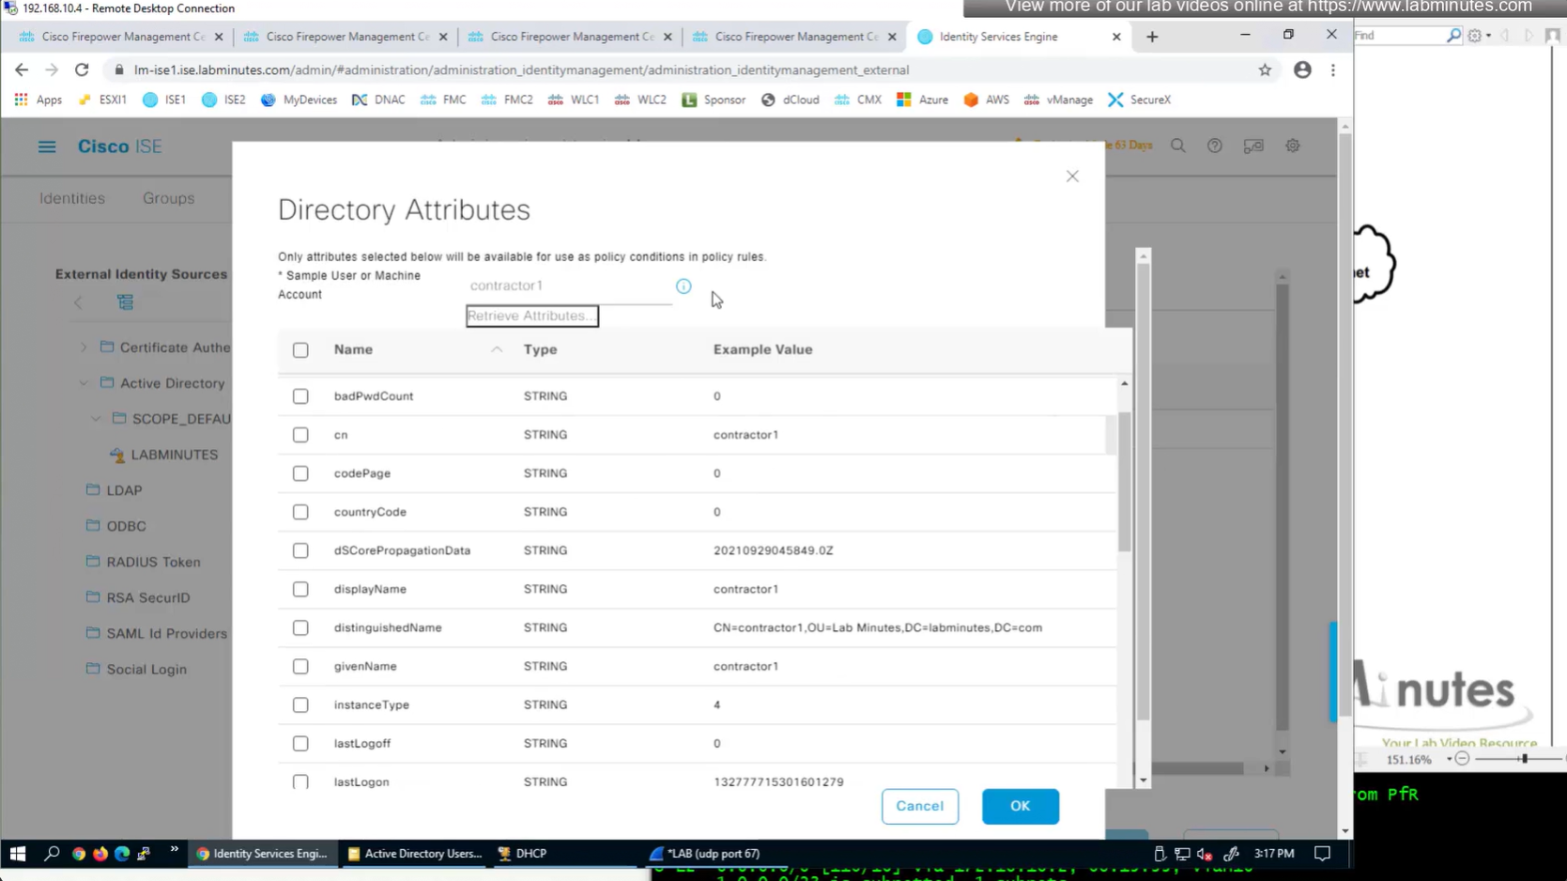Click the ISE search magnifier icon
The height and width of the screenshot is (881, 1567).
click(1177, 147)
